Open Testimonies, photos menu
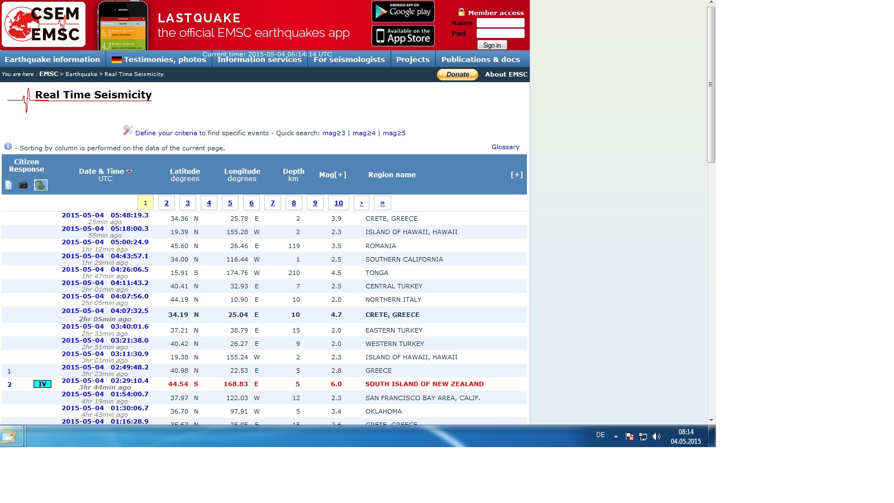This screenshot has height=503, width=894. click(159, 59)
